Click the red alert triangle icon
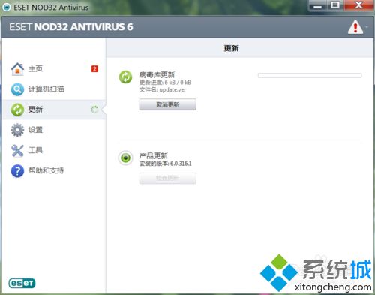 (x=355, y=27)
